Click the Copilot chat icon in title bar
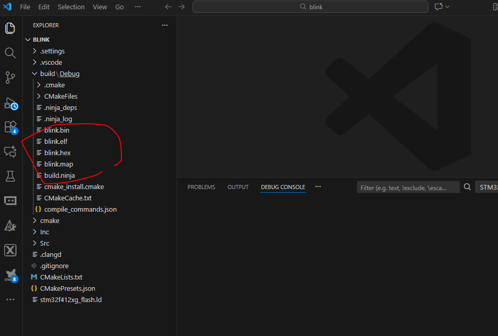This screenshot has width=498, height=336. pyautogui.click(x=438, y=7)
